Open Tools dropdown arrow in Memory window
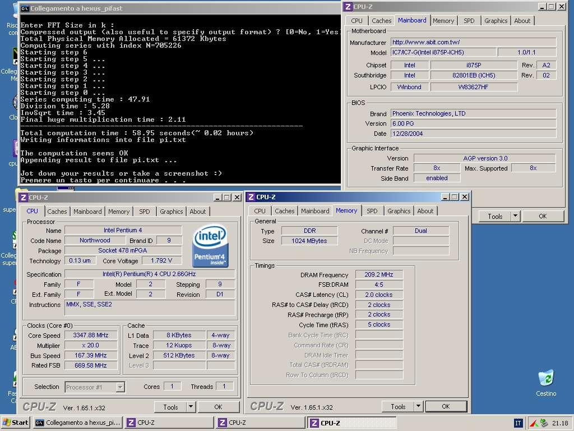This screenshot has width=574, height=431. point(418,406)
